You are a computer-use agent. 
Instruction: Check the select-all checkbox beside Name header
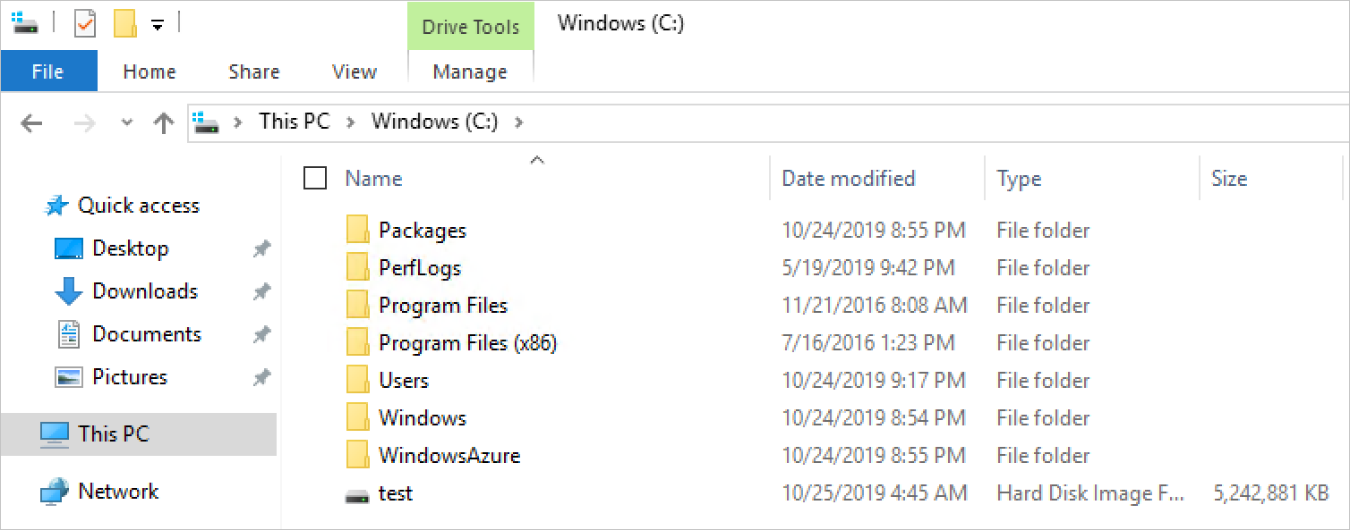click(315, 178)
